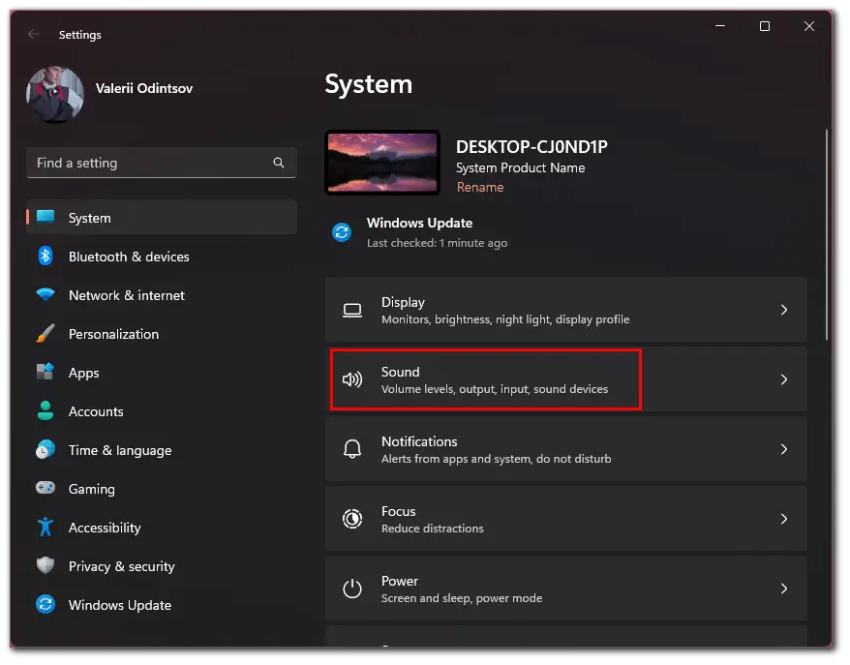Go to Time & language
Screen dimensions: 850x665
pos(162,450)
